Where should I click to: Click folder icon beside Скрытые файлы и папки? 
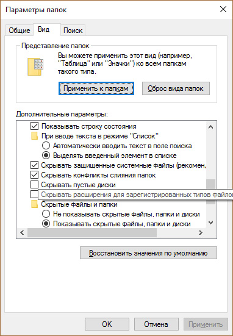(x=35, y=204)
